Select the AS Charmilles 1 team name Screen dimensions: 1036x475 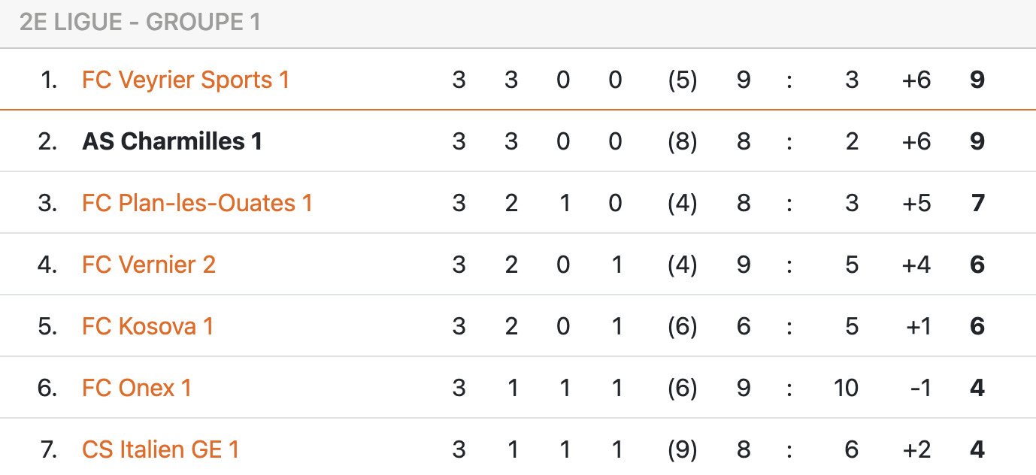[x=172, y=141]
